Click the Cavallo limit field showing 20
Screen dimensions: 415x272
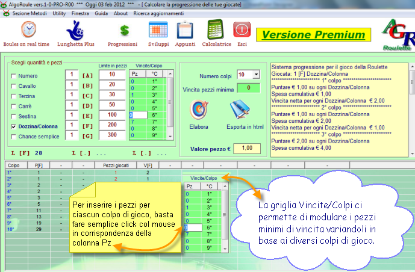pos(112,85)
